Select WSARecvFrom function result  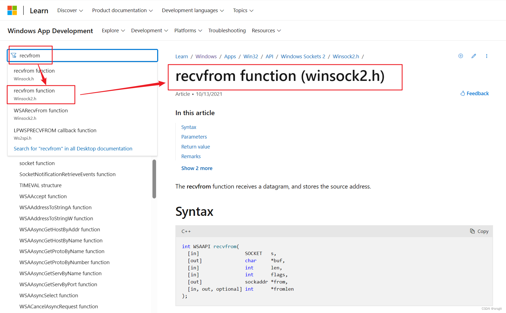(82, 114)
